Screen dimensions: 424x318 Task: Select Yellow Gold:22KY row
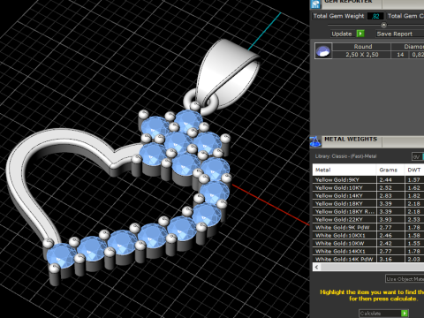pos(368,220)
